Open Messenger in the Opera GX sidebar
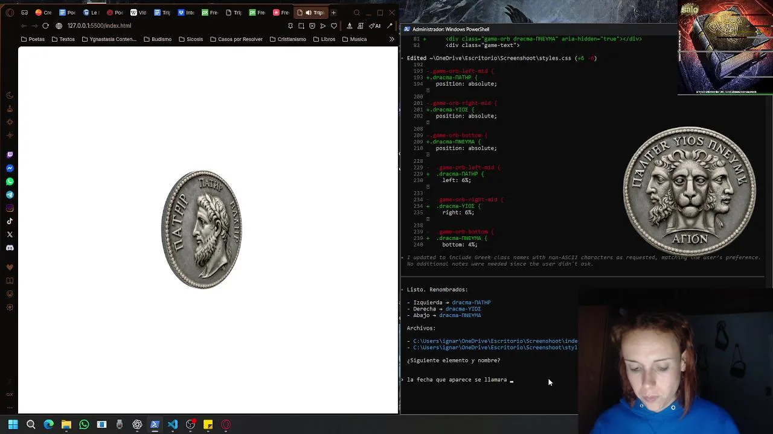This screenshot has width=773, height=434. point(10,168)
